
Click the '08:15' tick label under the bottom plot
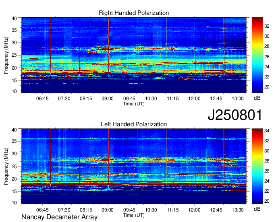[86, 210]
